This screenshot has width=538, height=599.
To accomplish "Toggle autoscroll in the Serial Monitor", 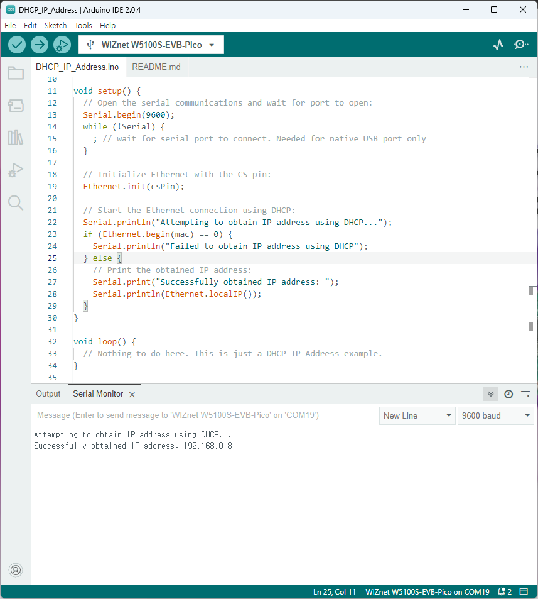I will pyautogui.click(x=525, y=393).
